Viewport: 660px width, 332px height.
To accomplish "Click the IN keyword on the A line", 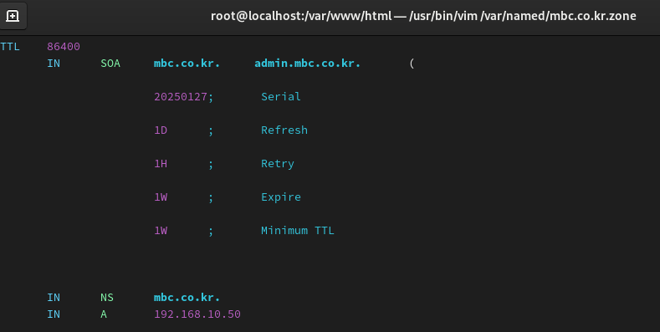I will 54,314.
